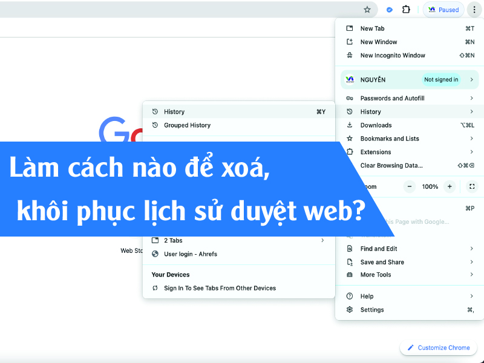Image resolution: width=484 pixels, height=363 pixels.
Task: Click the New Window icon
Action: (350, 42)
